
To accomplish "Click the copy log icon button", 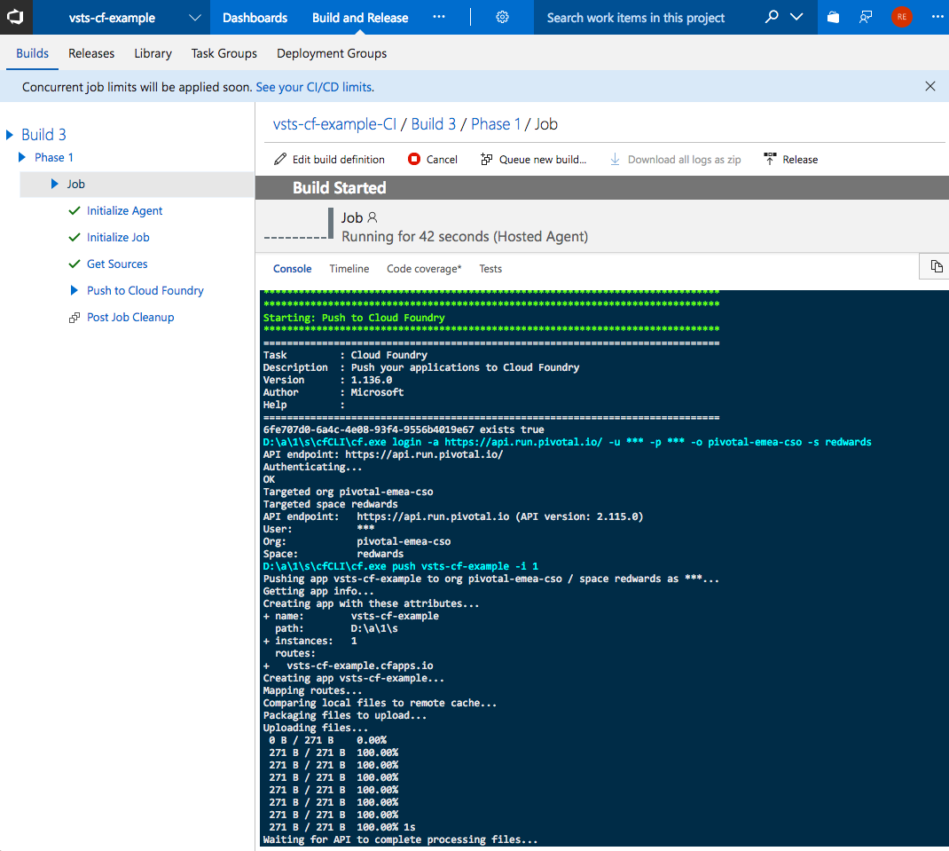I will [936, 266].
